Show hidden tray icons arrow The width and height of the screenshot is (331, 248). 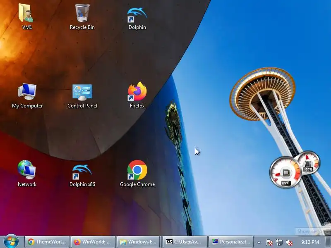259,242
